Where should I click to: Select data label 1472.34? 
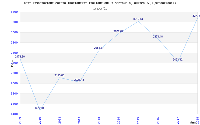(39, 108)
